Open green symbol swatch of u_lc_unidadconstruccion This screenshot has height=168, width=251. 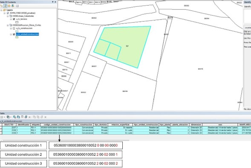coord(17,38)
